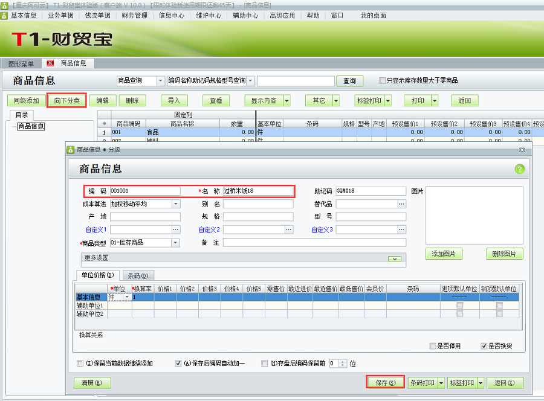
Task: Open the 维护中心 menu
Action: pyautogui.click(x=209, y=16)
